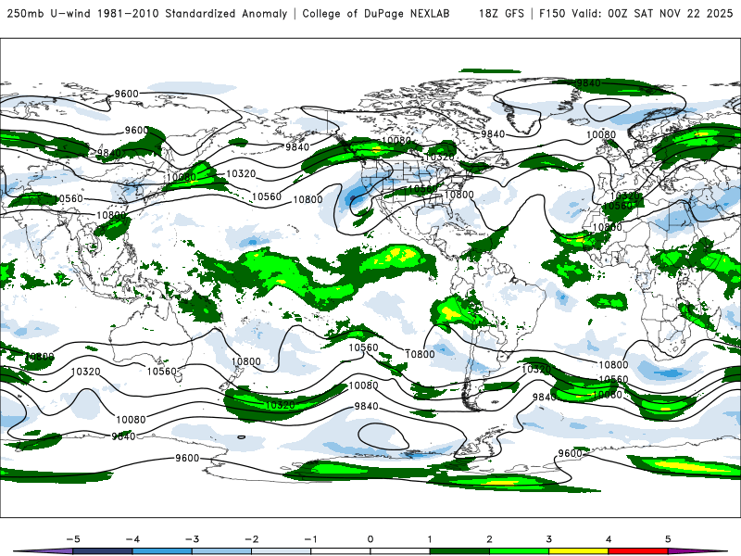Click the bright green colorbar segment between 2 and 3
Viewport: 741px width, 556px height.
[520, 551]
